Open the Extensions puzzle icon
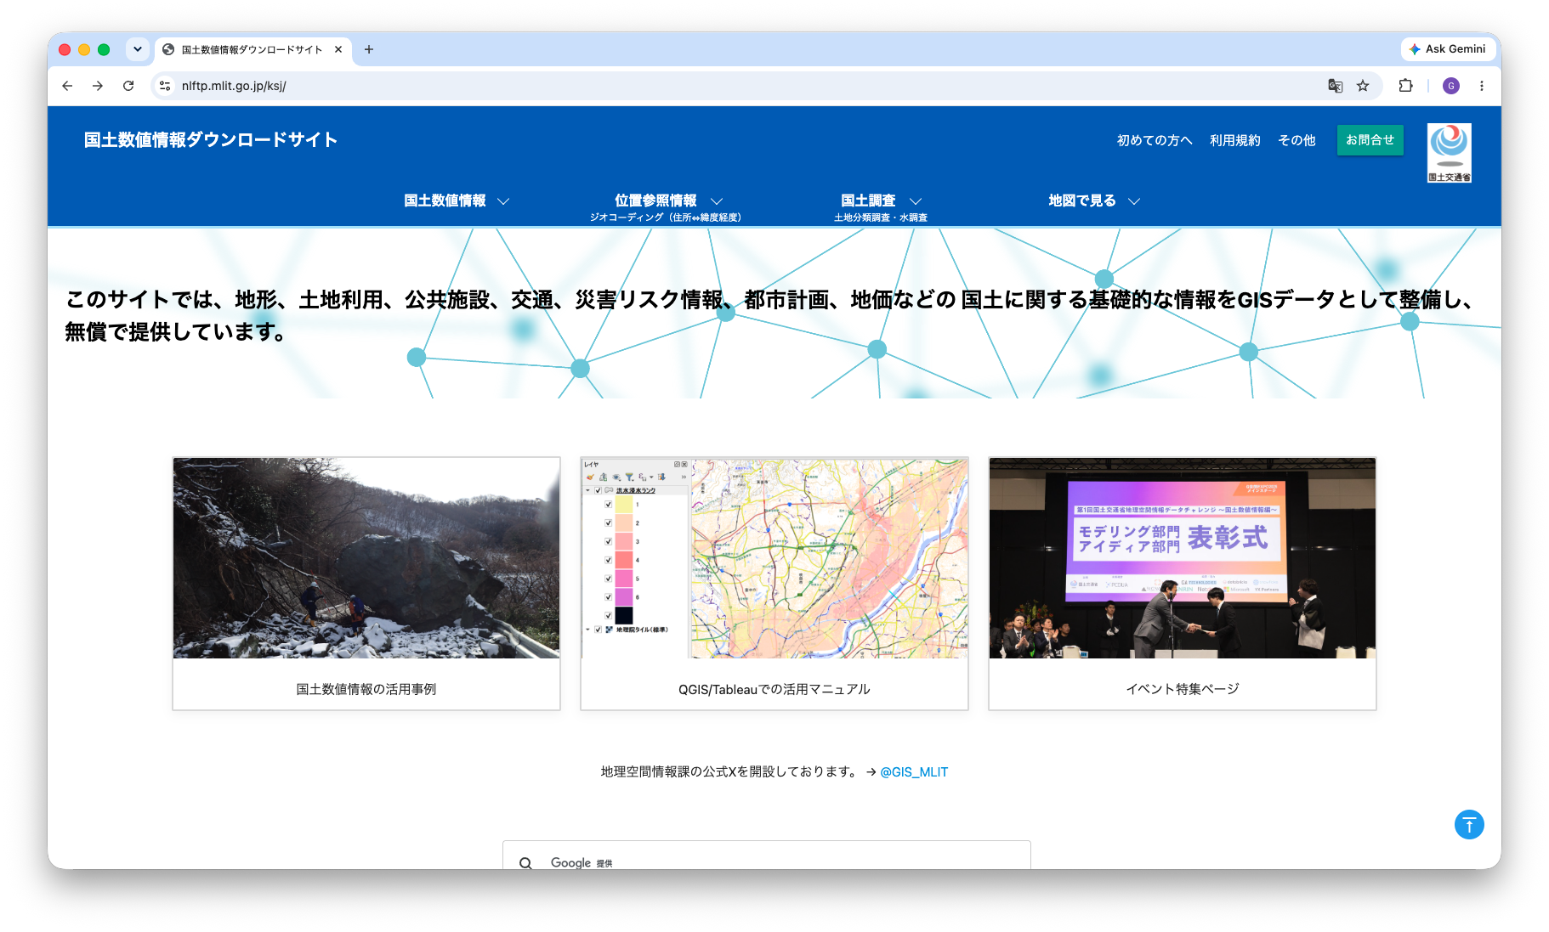 coord(1405,86)
